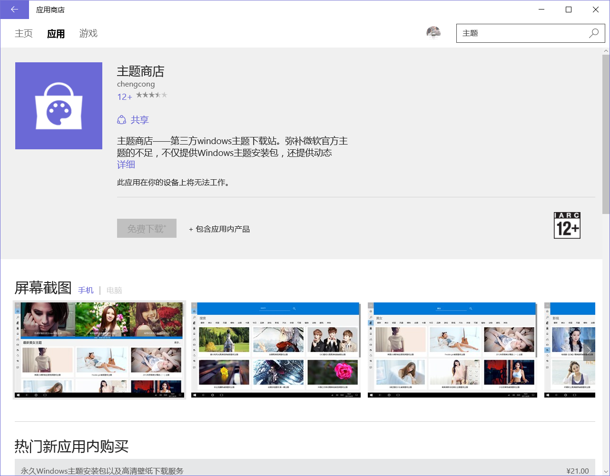Click the 12+ age rating link
This screenshot has height=476, width=610.
click(125, 97)
